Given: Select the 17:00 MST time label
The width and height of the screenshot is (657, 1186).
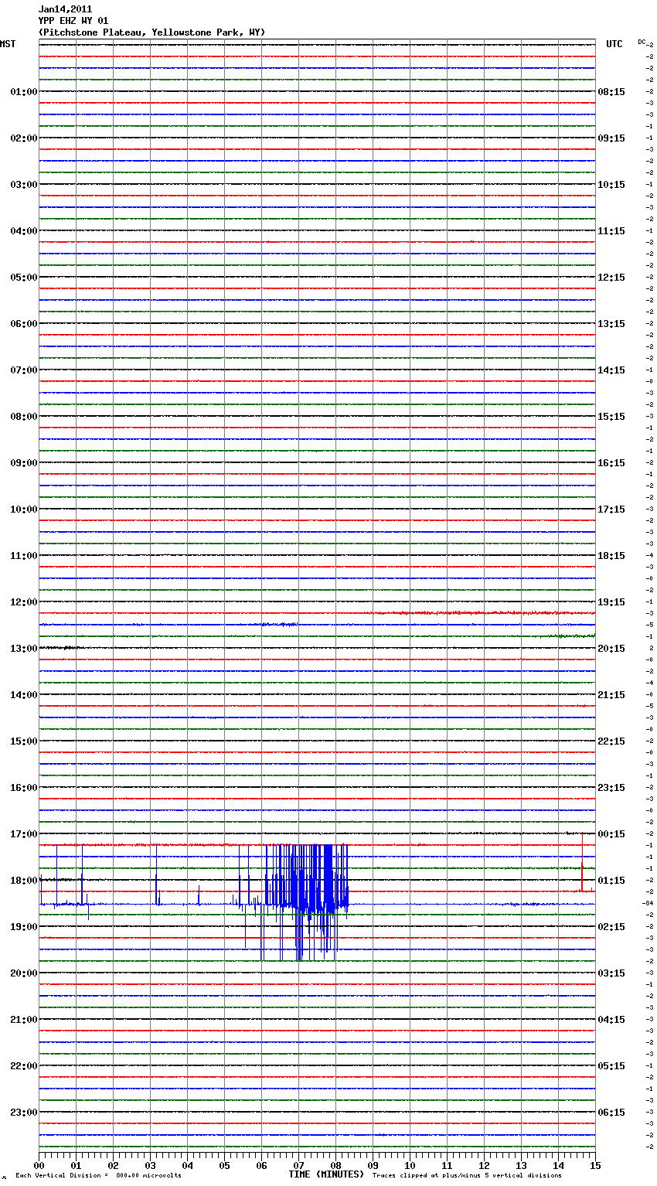Looking at the screenshot, I should pyautogui.click(x=23, y=834).
